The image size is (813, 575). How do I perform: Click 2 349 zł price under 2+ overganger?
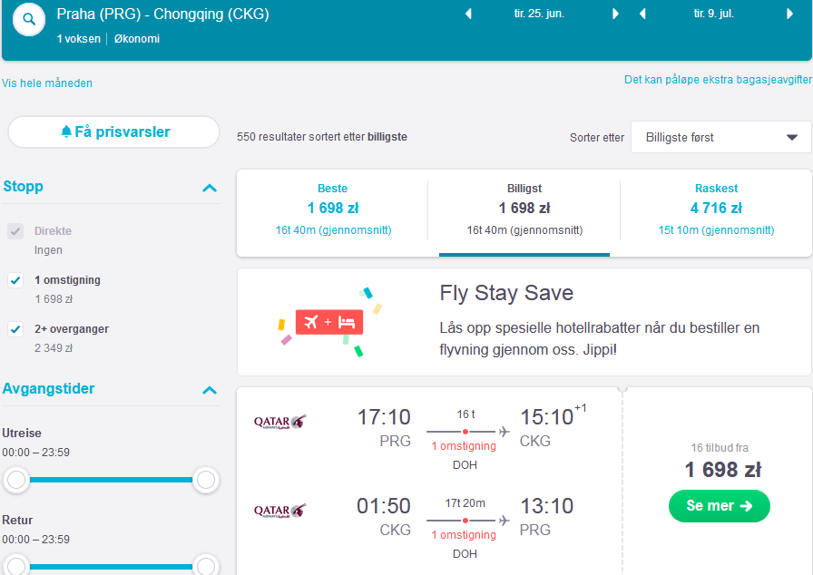click(54, 348)
